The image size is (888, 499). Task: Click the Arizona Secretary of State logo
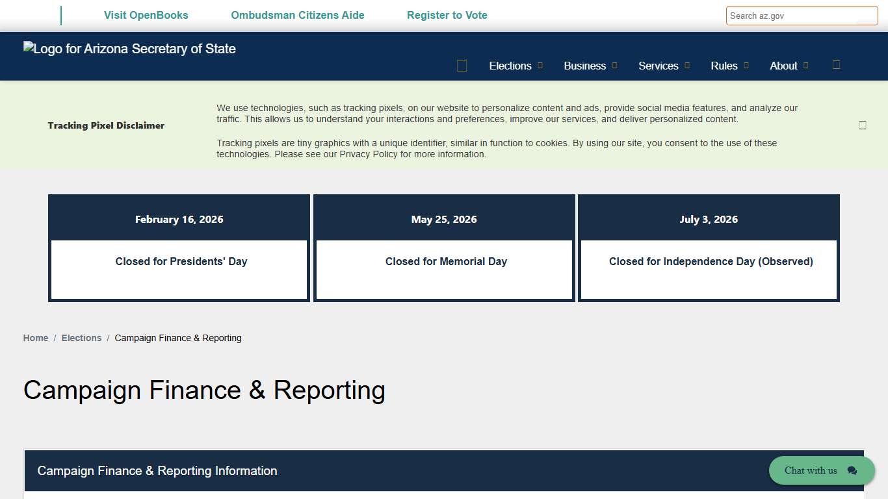point(129,48)
